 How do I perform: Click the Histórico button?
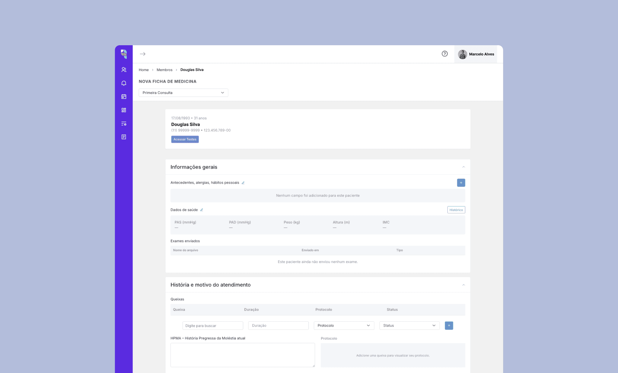(456, 210)
